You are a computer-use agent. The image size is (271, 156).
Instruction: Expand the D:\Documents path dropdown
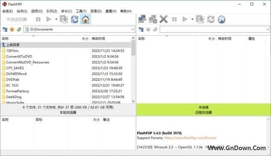[133, 29]
